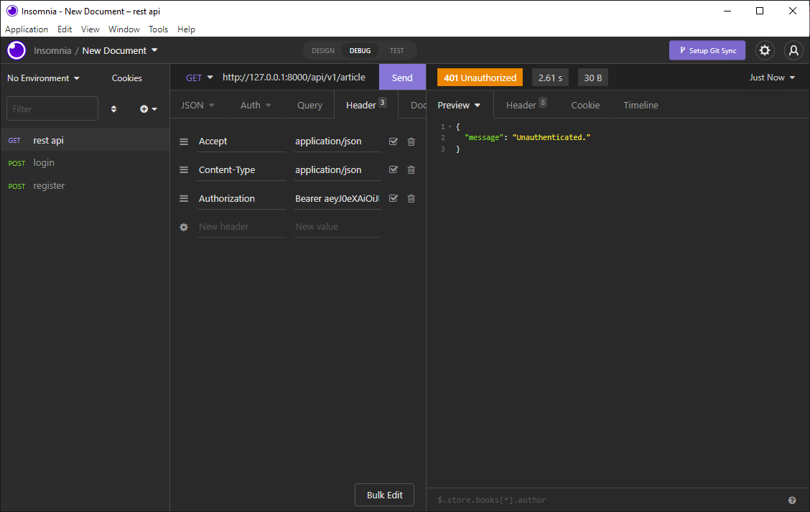The image size is (810, 512).
Task: Delete the Accept header via trash icon
Action: pyautogui.click(x=411, y=141)
